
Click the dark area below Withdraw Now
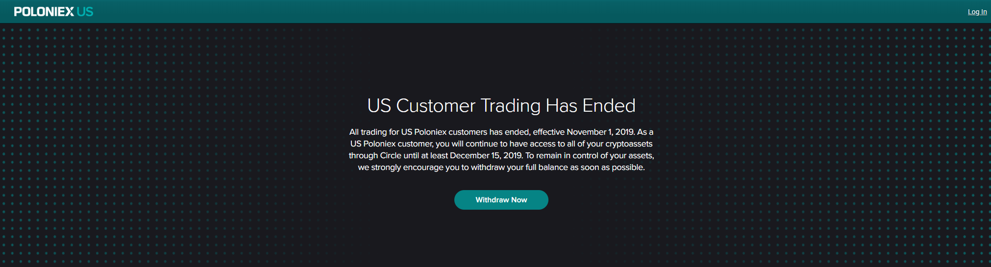click(501, 240)
